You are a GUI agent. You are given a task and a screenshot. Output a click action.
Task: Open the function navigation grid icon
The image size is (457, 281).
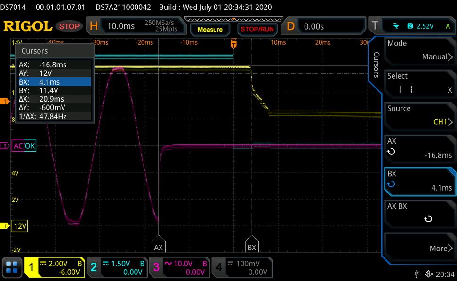tap(12, 267)
